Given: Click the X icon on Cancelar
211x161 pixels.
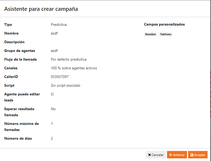Looking at the screenshot, I should tap(150, 155).
